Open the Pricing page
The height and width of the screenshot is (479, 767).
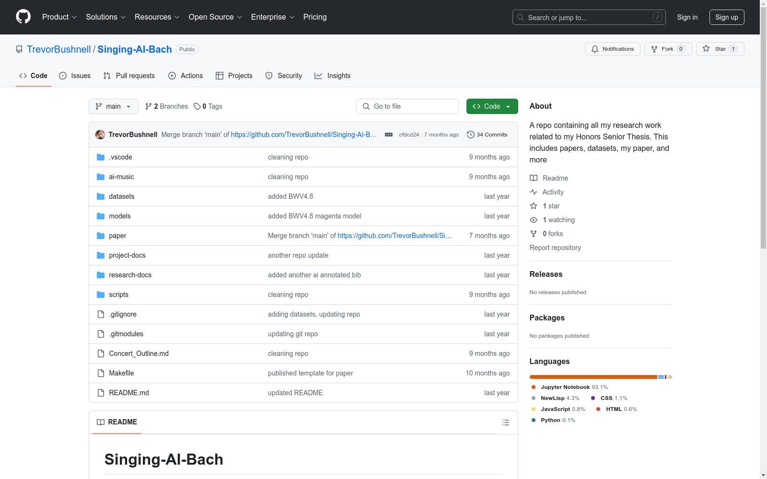(x=315, y=17)
